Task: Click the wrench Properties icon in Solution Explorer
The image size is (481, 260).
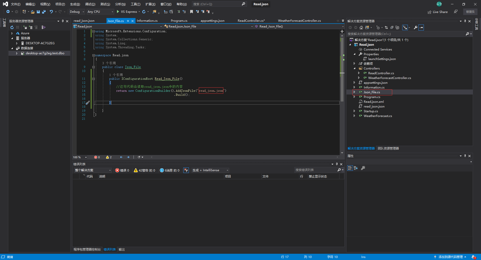Action: click(415, 27)
